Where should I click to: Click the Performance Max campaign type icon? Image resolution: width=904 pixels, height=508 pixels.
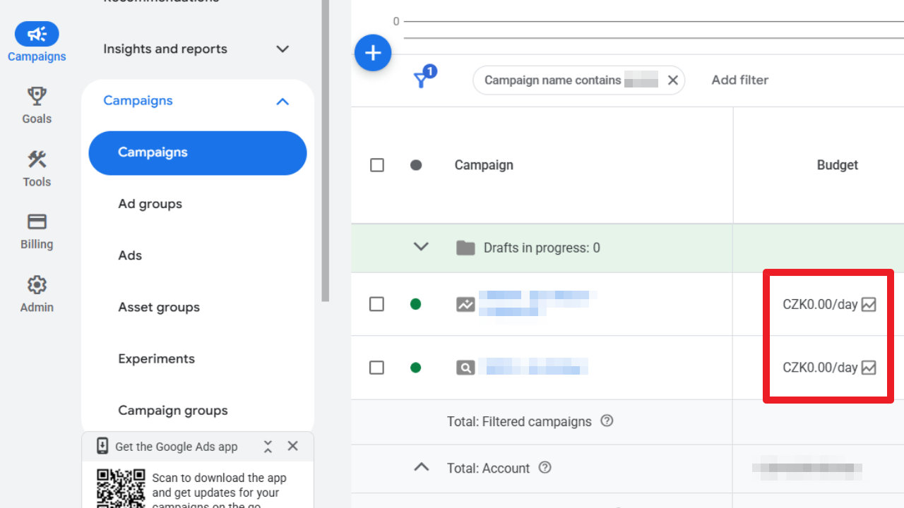[465, 303]
